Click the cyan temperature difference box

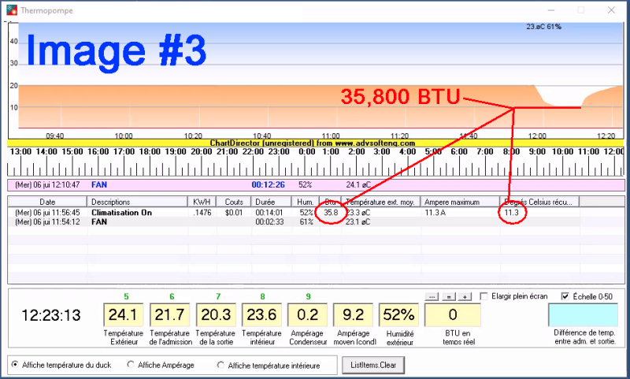583,314
